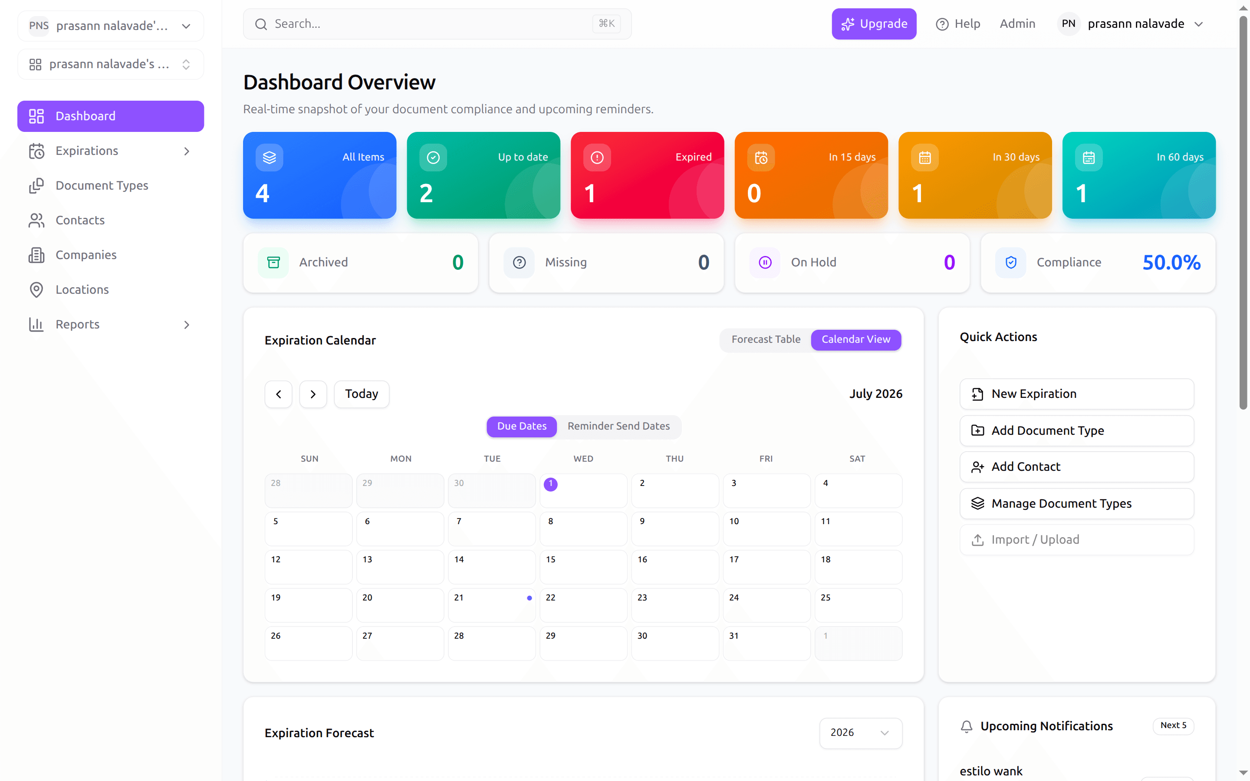Click Manage Document Types quick action
This screenshot has width=1250, height=781.
(x=1076, y=504)
